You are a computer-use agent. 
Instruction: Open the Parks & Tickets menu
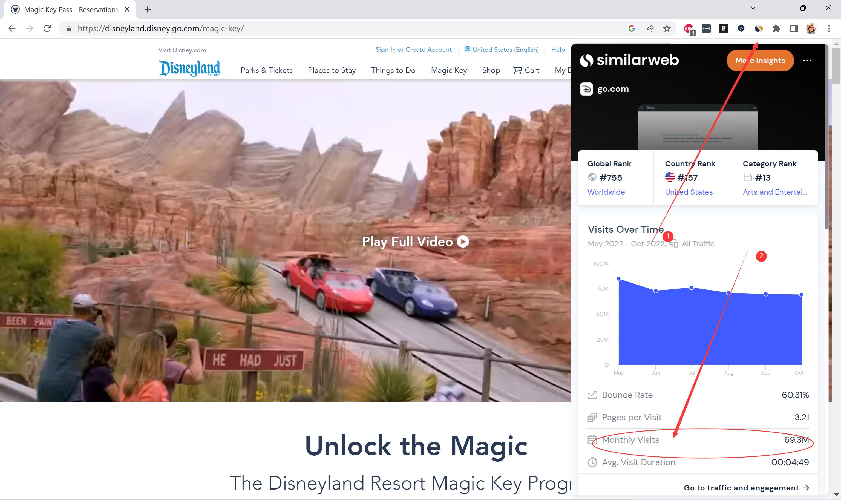click(266, 70)
